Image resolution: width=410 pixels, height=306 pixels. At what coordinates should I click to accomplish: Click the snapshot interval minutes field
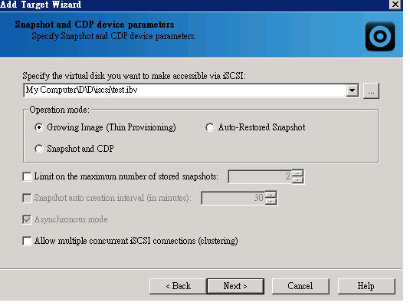pos(233,198)
